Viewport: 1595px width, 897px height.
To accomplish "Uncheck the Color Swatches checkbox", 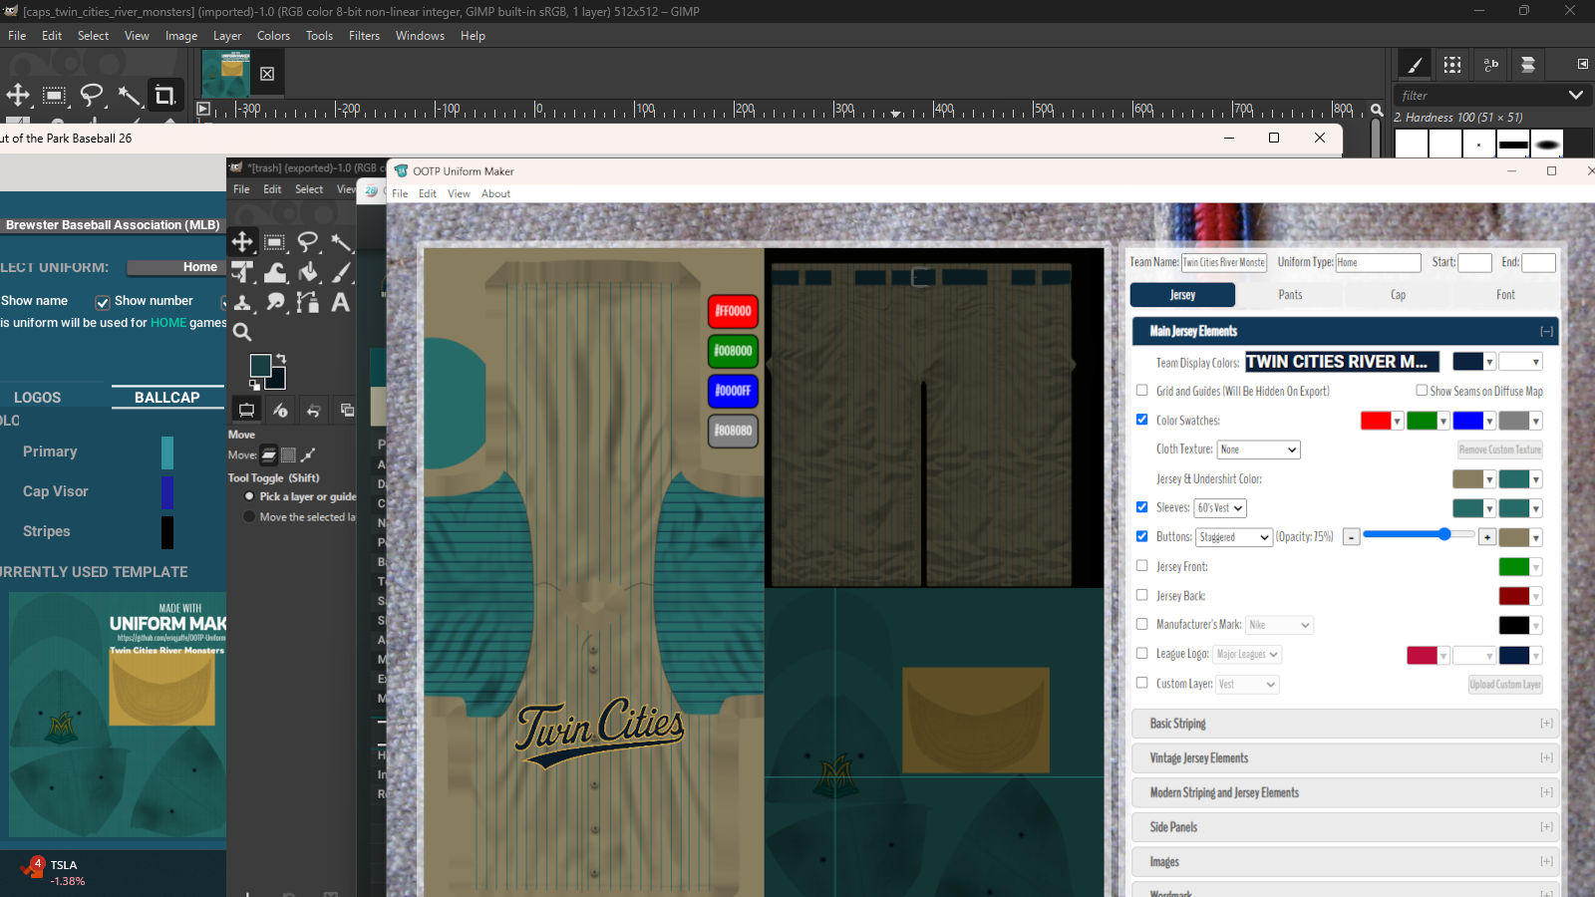I will click(1142, 420).
